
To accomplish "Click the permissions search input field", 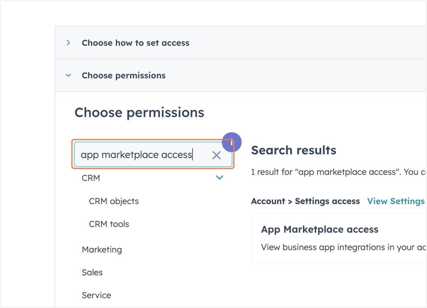I will coord(153,155).
